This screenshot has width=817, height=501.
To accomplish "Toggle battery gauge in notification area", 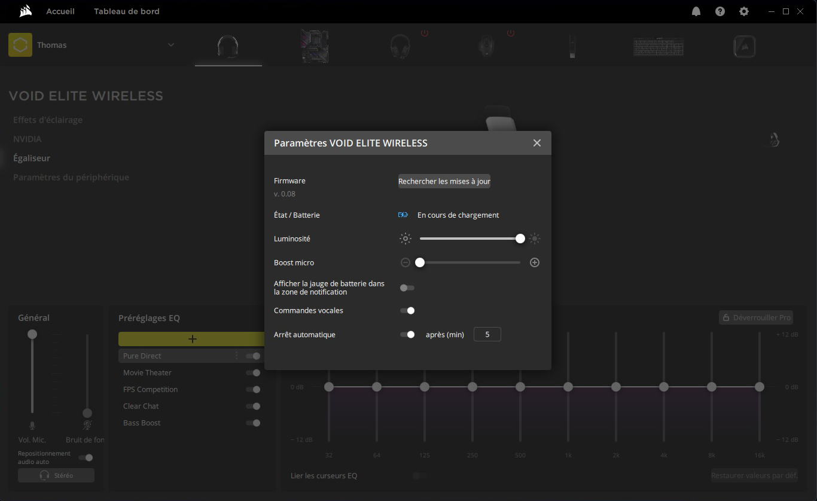I will click(407, 288).
